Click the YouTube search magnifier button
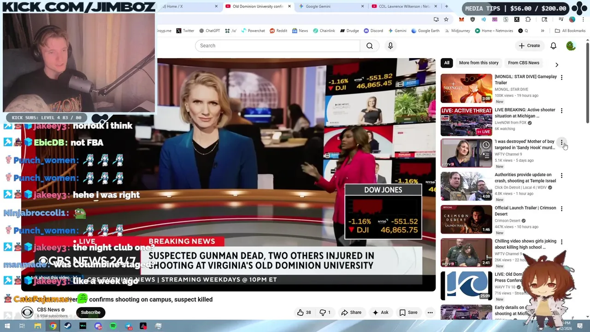Image resolution: width=590 pixels, height=332 pixels. pos(370,46)
